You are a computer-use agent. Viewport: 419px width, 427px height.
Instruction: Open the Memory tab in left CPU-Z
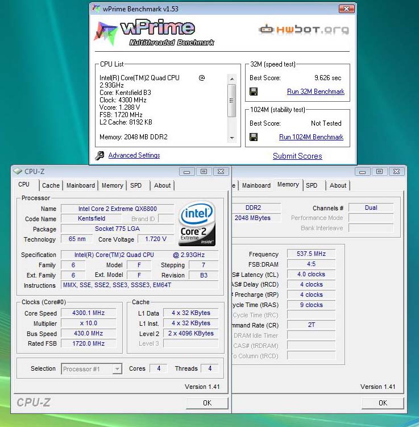pos(113,185)
